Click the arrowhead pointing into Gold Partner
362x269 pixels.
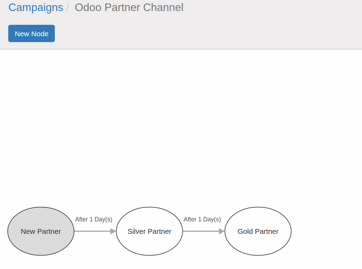coord(222,231)
